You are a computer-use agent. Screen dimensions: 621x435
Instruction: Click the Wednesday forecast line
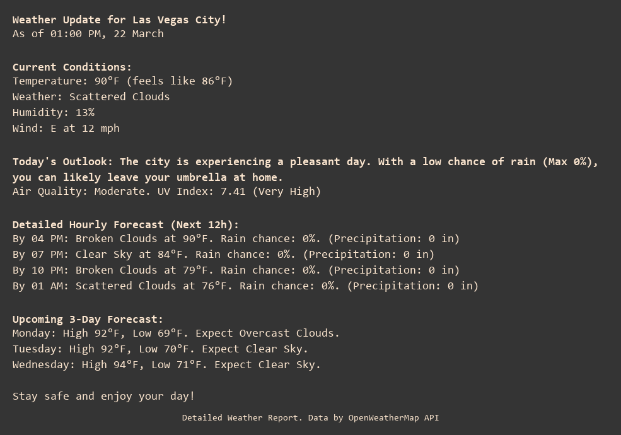[x=166, y=364]
